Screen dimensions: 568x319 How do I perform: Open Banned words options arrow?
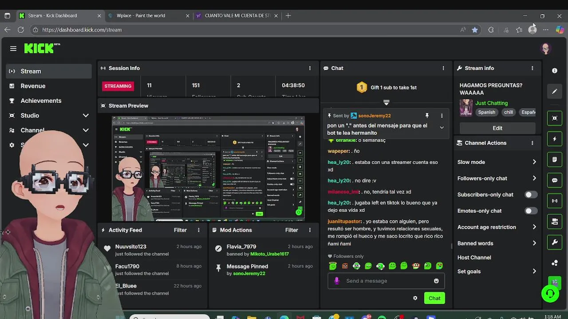pos(534,243)
